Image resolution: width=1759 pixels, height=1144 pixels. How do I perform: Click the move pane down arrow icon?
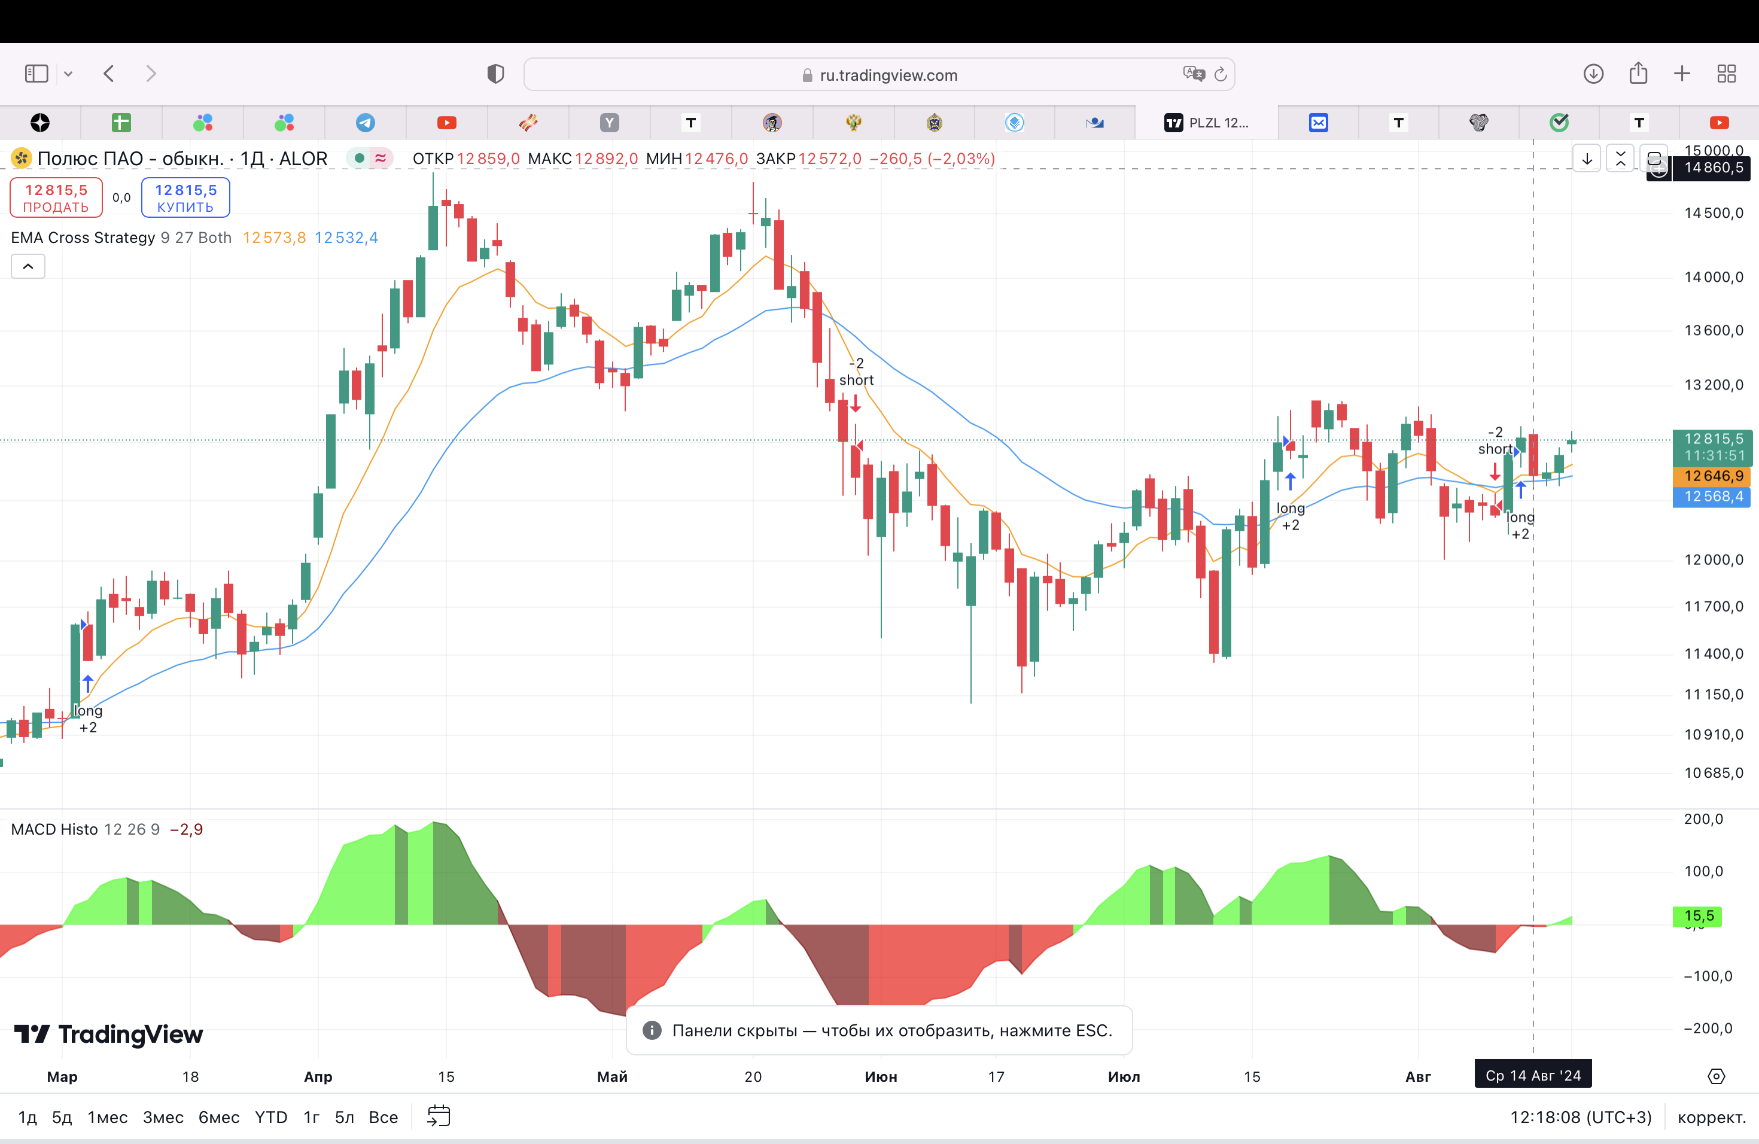pyautogui.click(x=1586, y=159)
